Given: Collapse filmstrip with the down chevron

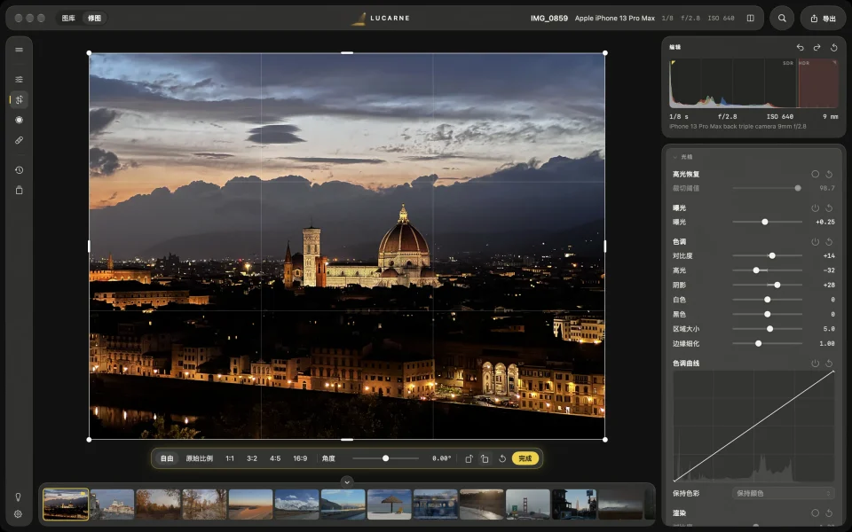Looking at the screenshot, I should coord(347,482).
